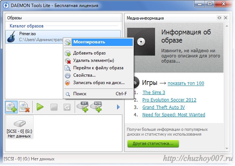The image size is (235, 166).
Task: Choose Удалить элемент(ы) menu entry
Action: [x=99, y=60]
